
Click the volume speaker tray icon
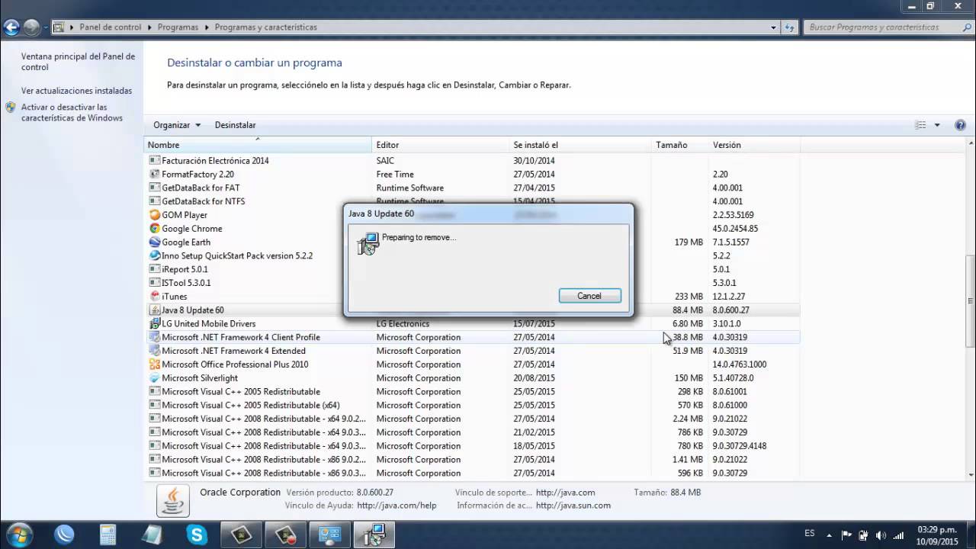pos(881,535)
